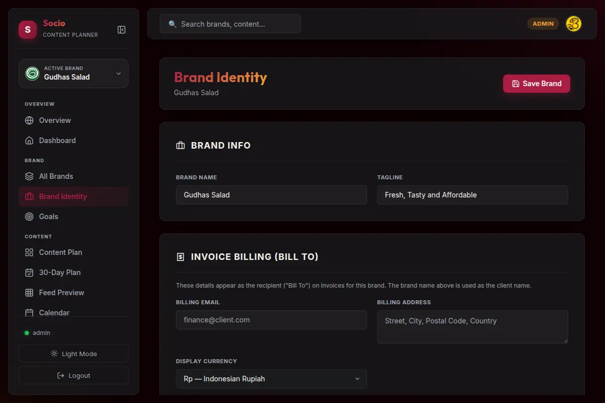Viewport: 605px width, 403px height.
Task: Click the target icon beside Goals
Action: [x=29, y=217]
